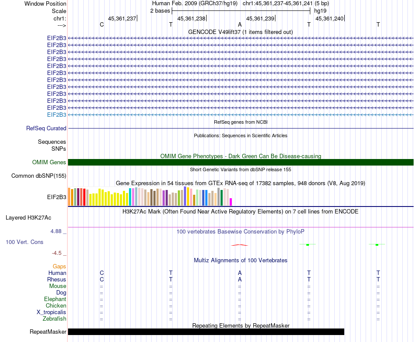
Task: Click the Zebrafish alignment row label
Action: point(54,318)
